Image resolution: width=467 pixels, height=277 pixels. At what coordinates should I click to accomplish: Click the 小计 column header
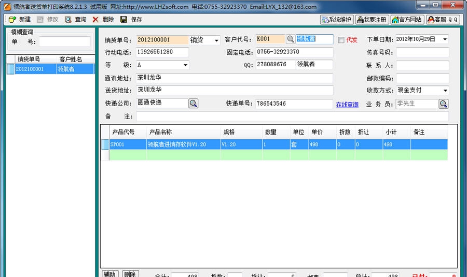[x=397, y=132]
